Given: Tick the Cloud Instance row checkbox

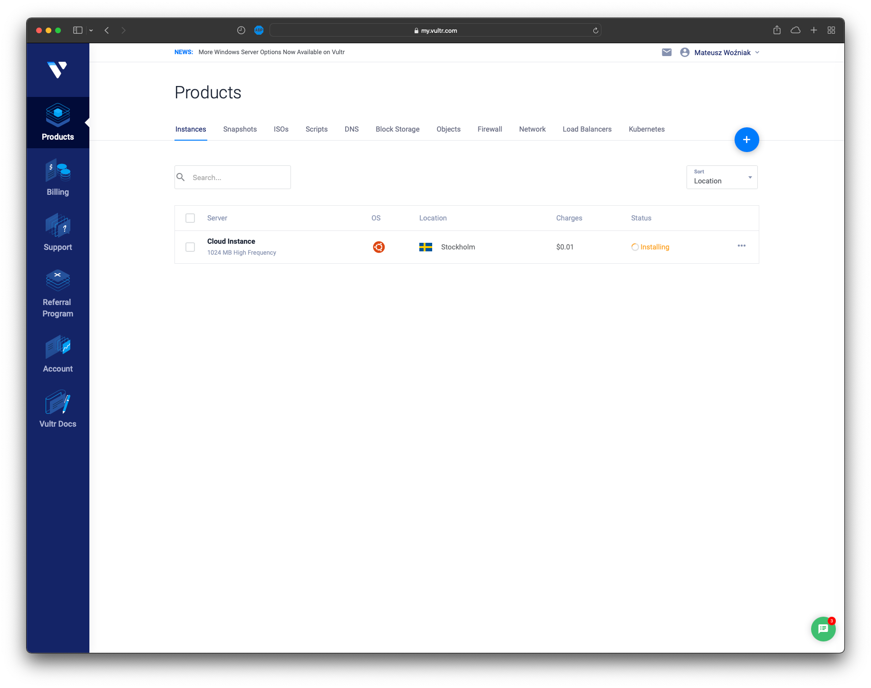Looking at the screenshot, I should (x=190, y=247).
